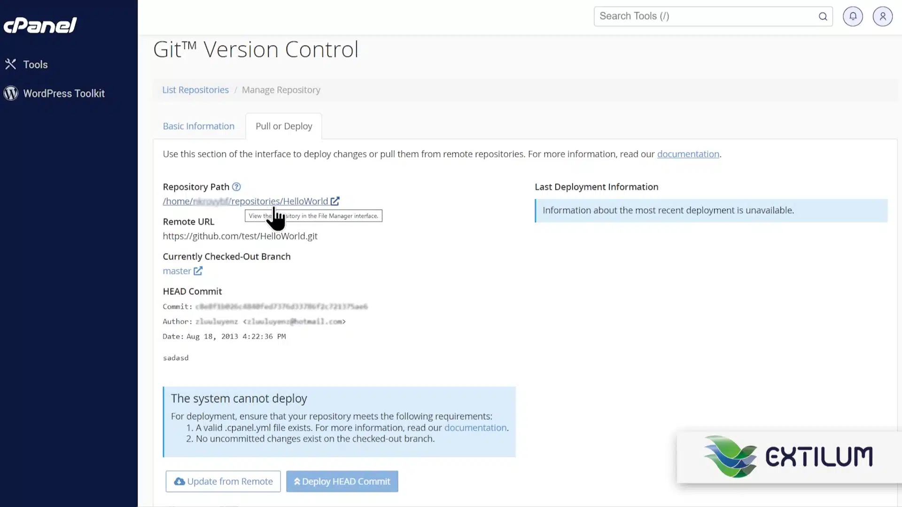Click Update from Remote button
902x507 pixels.
point(223,482)
